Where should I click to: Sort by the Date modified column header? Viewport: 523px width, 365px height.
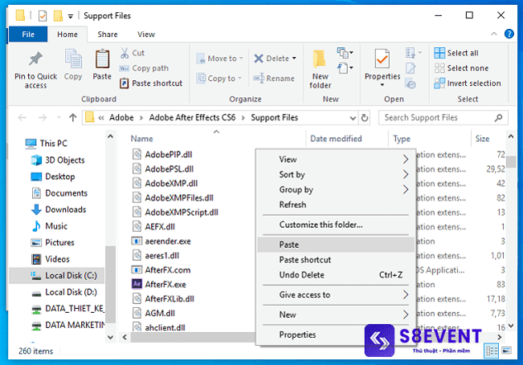click(x=336, y=139)
